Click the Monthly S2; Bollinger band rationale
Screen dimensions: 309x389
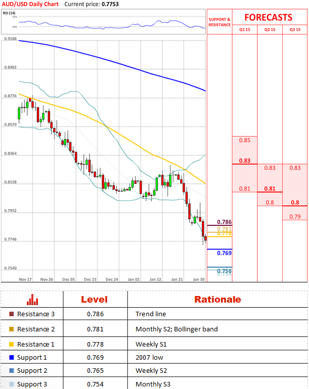coord(176,329)
